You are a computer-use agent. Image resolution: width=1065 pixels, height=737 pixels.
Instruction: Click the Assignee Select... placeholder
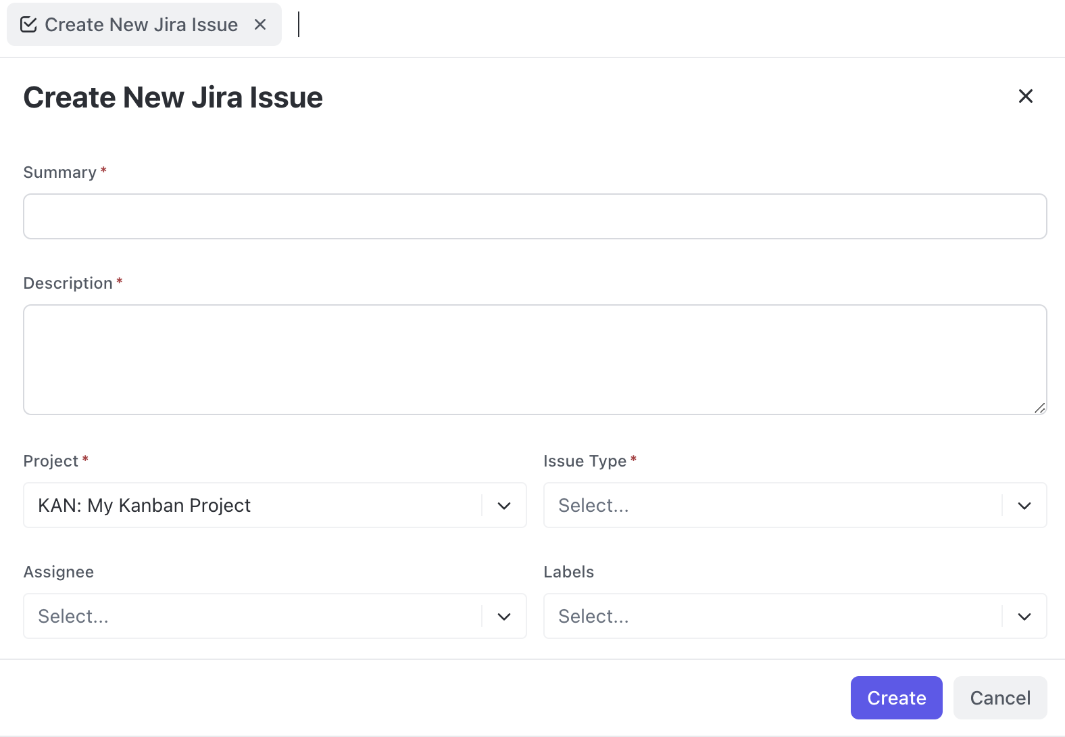point(73,617)
